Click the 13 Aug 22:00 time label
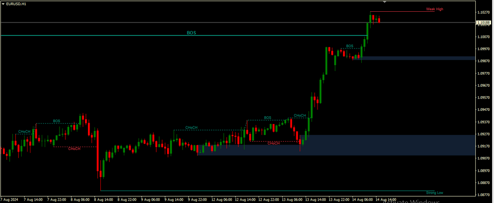 338,200
